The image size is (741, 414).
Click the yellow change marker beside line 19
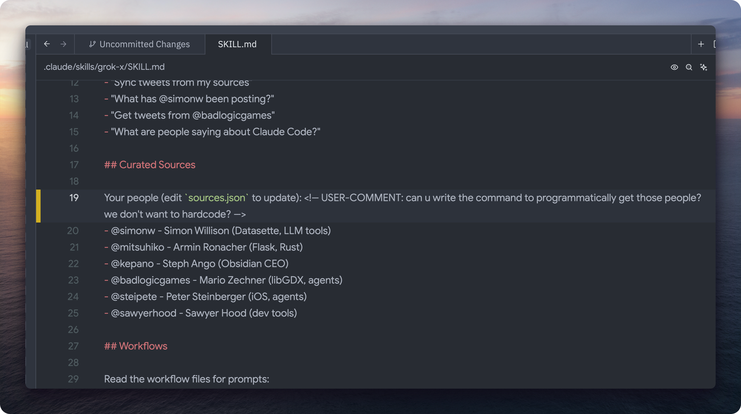coord(38,206)
